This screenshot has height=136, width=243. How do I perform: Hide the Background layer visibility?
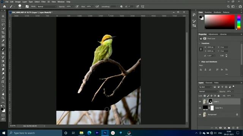[x=200, y=114]
